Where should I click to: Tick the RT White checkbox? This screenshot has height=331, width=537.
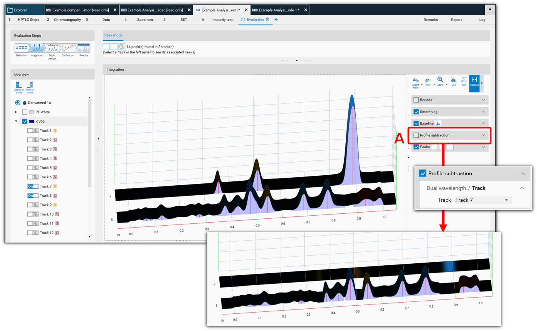pyautogui.click(x=25, y=112)
